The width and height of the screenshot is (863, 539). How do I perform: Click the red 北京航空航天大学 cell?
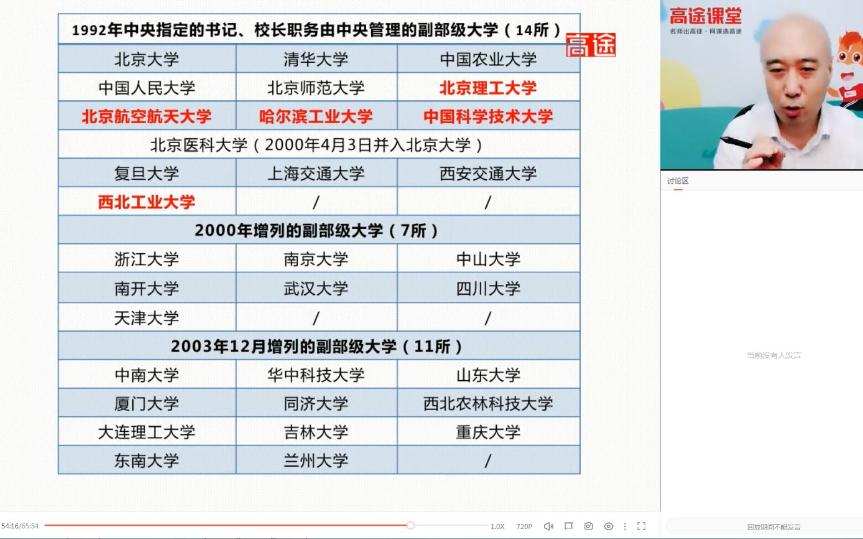coord(147,115)
